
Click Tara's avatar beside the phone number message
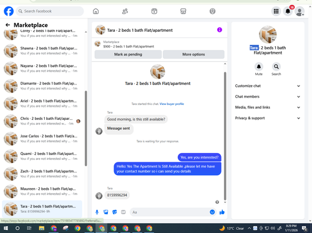99,196
